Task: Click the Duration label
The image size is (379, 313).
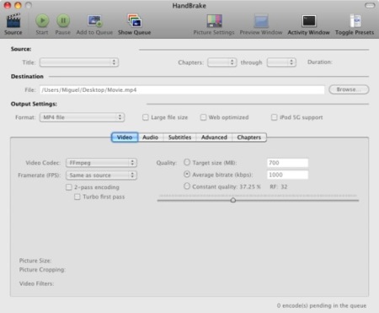Action: tap(320, 62)
